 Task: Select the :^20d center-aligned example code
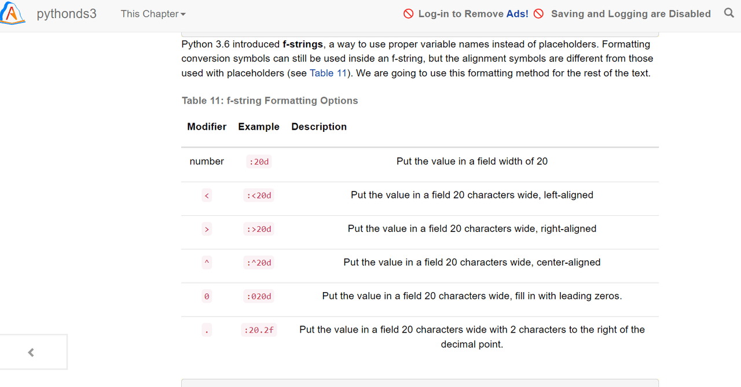coord(258,263)
